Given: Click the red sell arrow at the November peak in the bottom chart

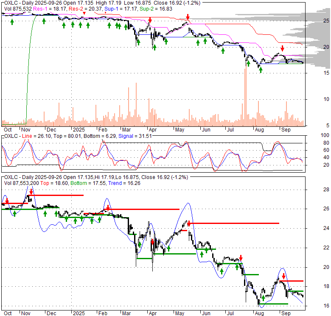Looking at the screenshot, I should click(x=31, y=192).
